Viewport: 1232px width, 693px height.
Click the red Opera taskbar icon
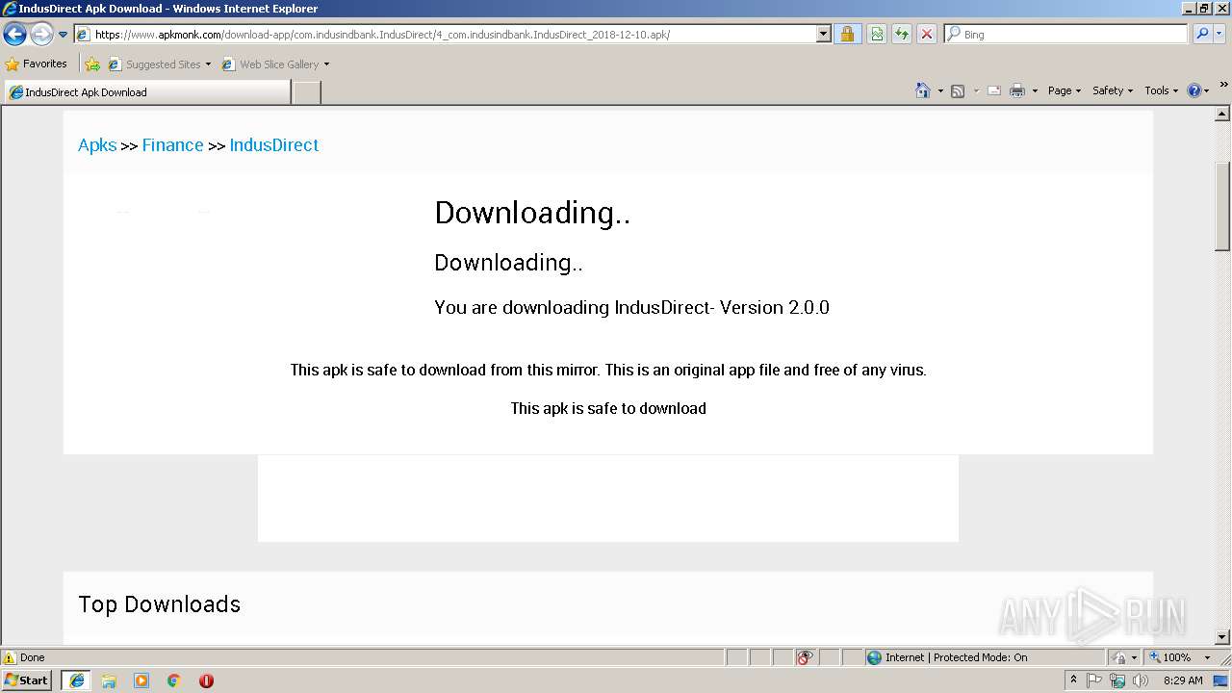tap(206, 680)
